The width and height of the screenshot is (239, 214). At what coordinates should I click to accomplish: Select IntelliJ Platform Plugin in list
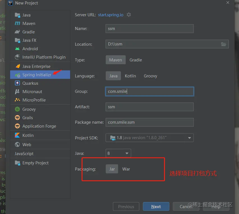[40, 57]
